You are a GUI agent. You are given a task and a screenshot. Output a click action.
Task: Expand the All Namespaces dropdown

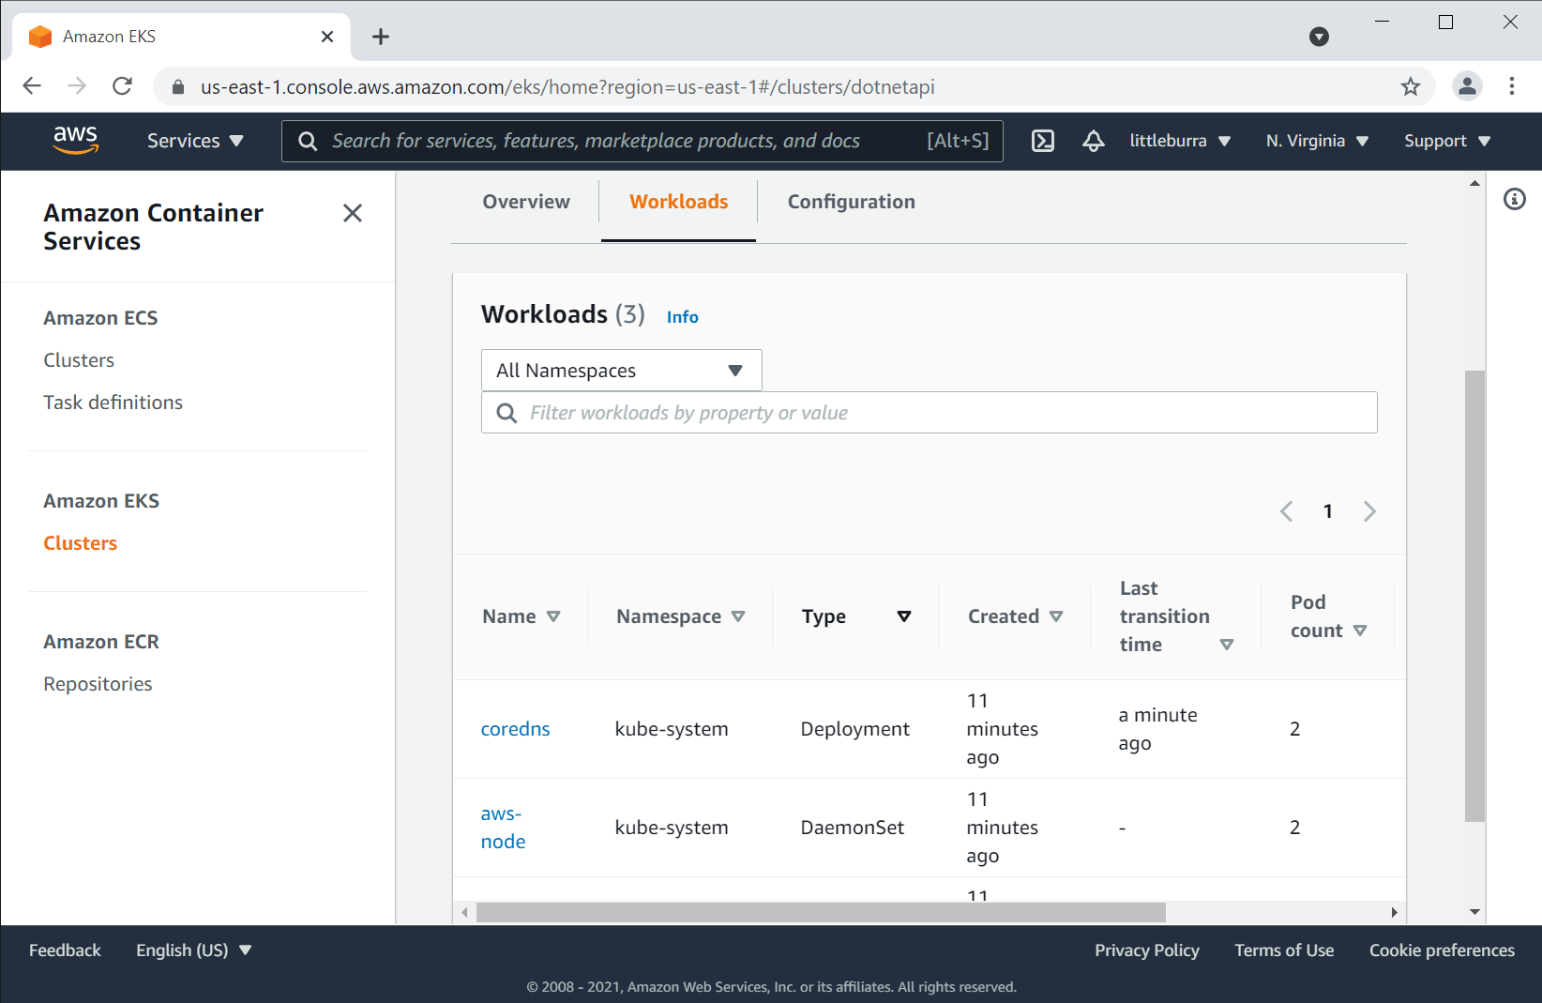621,371
